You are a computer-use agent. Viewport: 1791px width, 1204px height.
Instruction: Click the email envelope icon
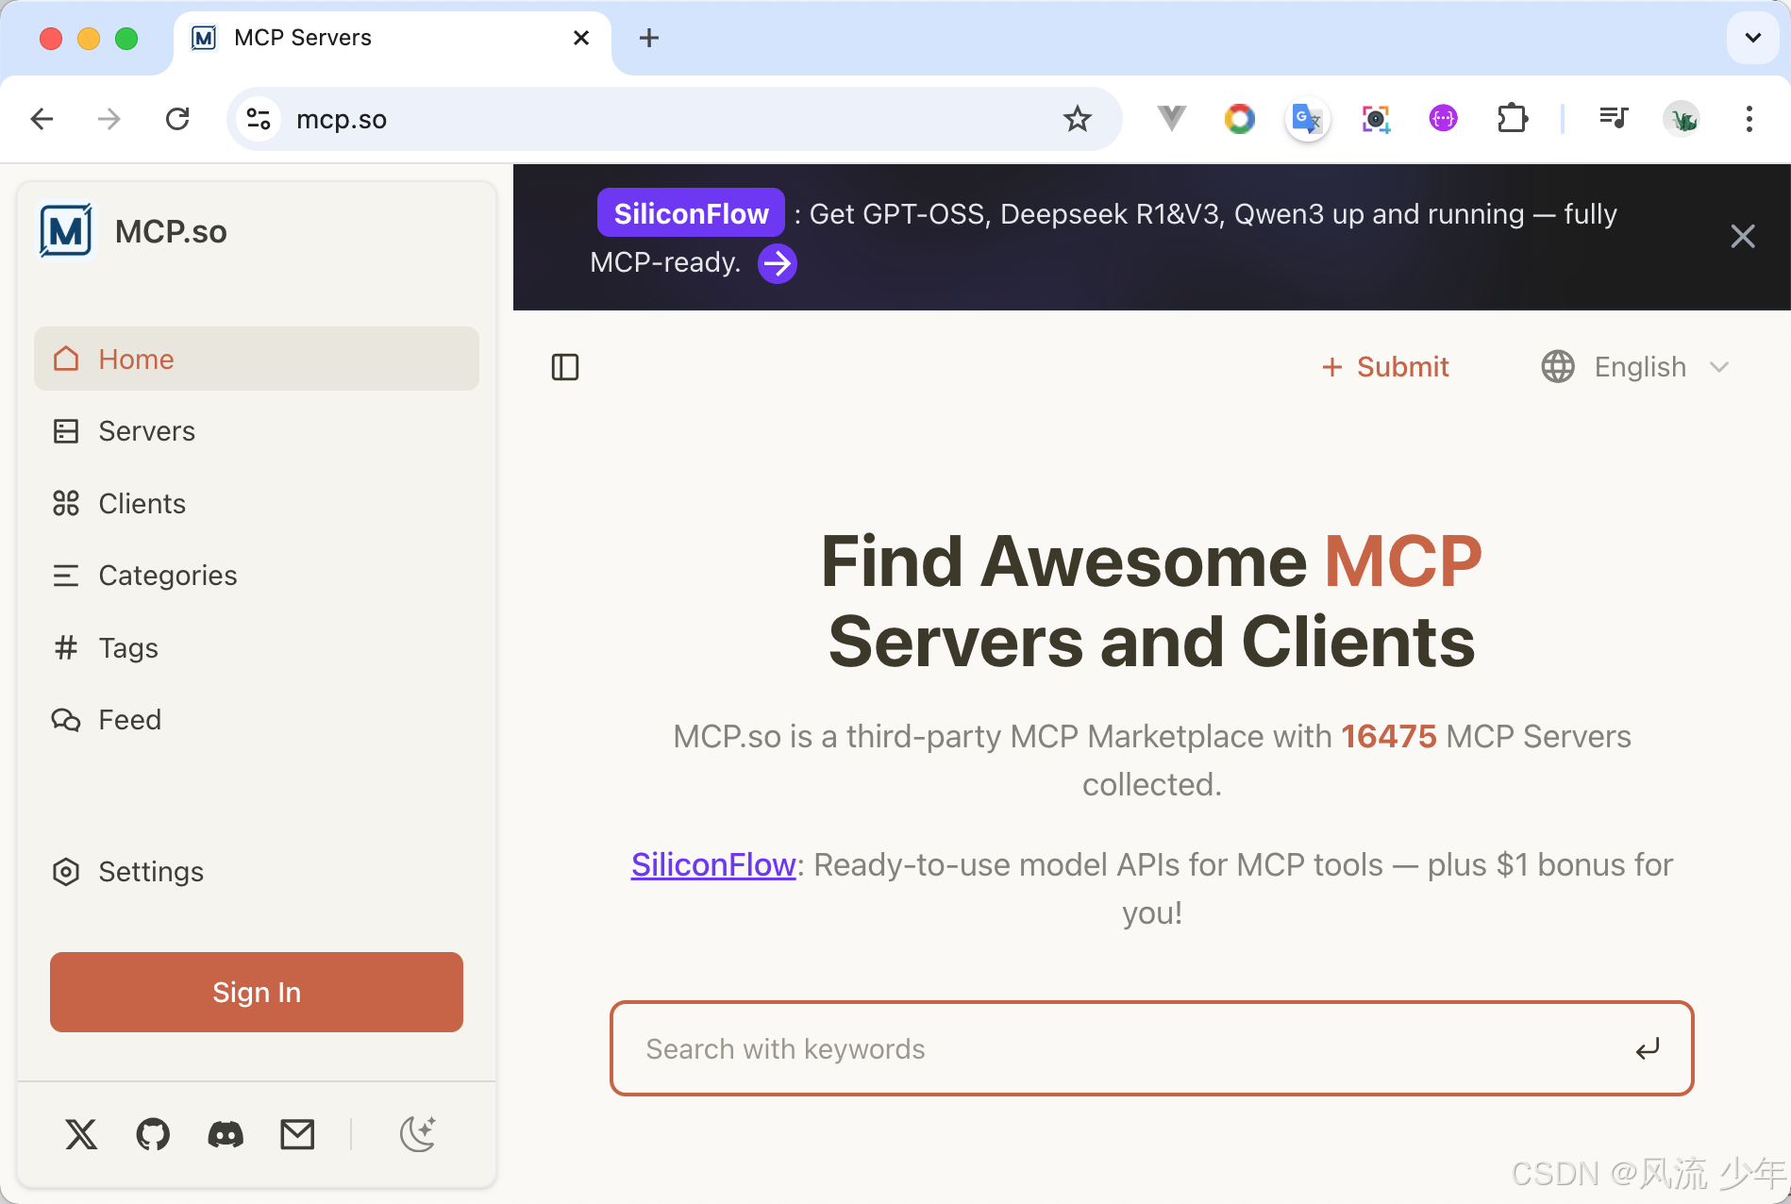coord(297,1134)
